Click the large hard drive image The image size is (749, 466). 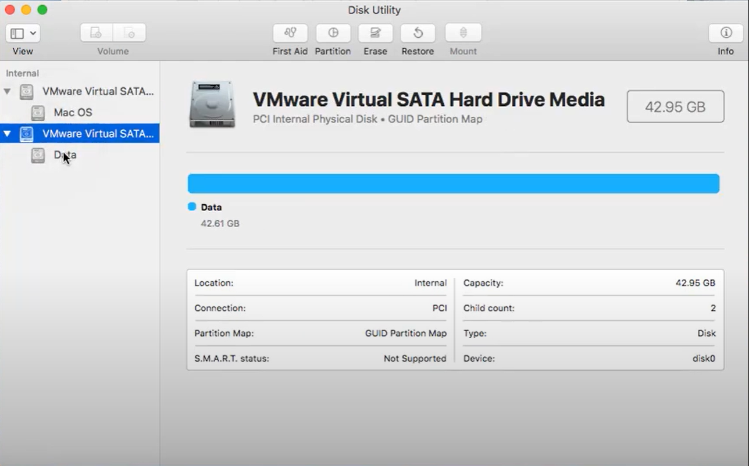(212, 105)
